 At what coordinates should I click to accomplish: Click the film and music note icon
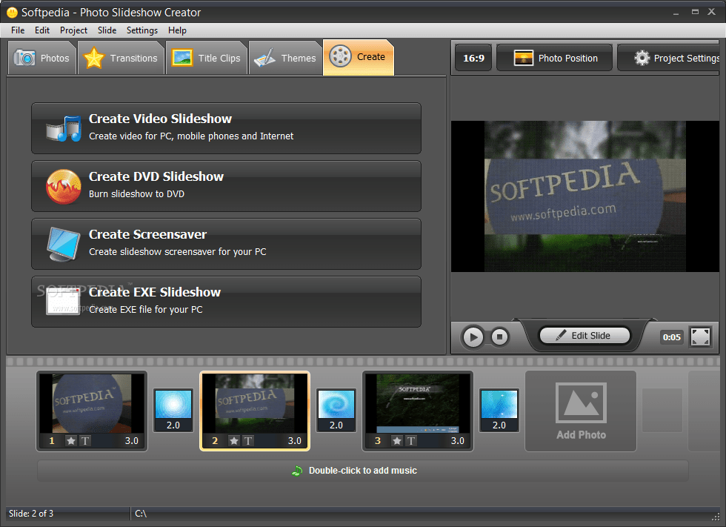pyautogui.click(x=64, y=128)
